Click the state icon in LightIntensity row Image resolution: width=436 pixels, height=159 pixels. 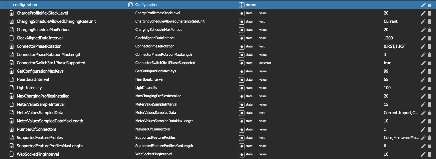pyautogui.click(x=241, y=88)
